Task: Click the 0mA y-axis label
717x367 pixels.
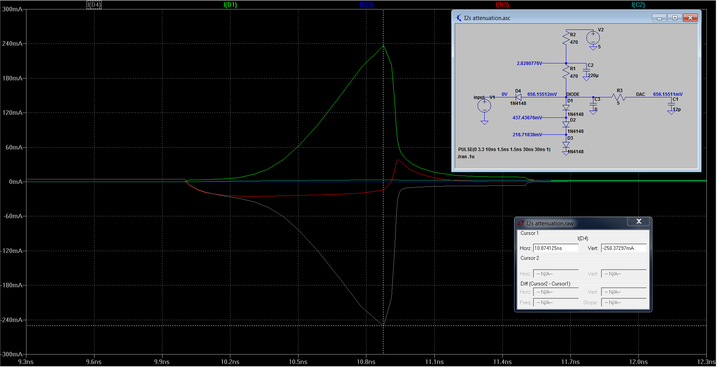Action: pyautogui.click(x=16, y=182)
